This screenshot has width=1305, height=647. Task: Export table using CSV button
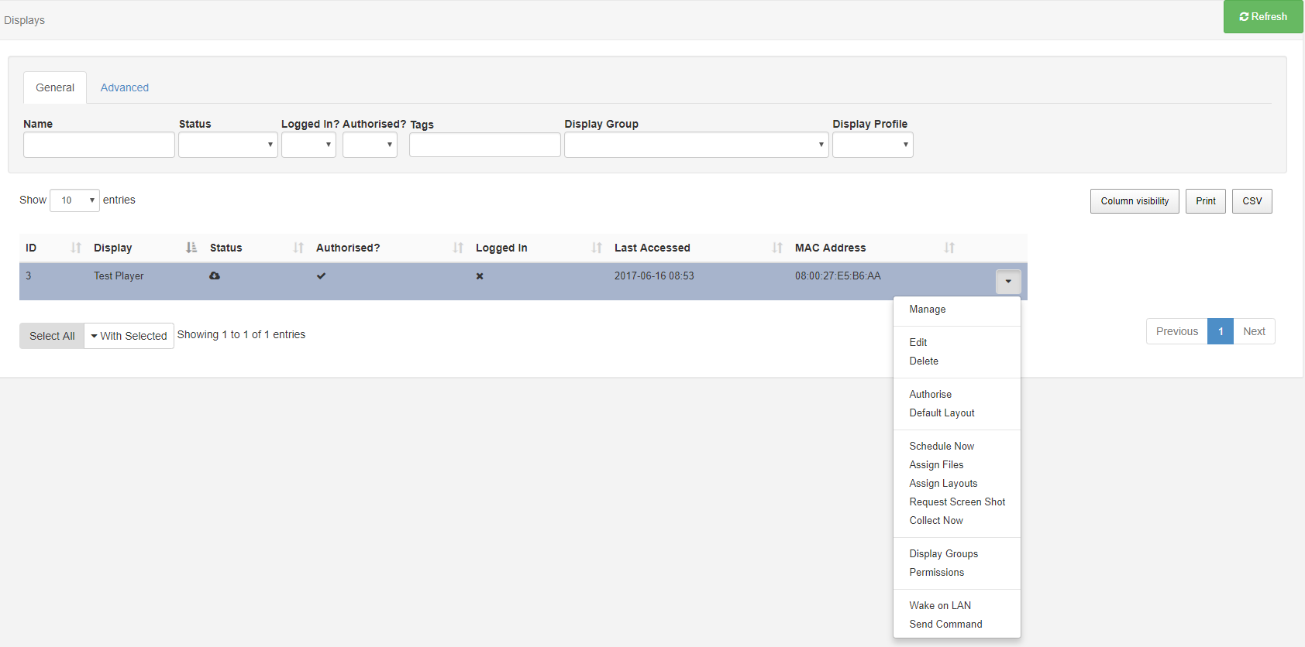tap(1252, 201)
